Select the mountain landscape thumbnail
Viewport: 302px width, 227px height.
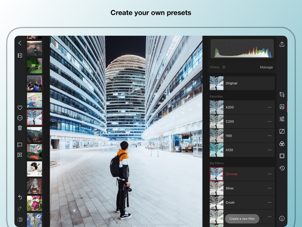[x=34, y=135]
